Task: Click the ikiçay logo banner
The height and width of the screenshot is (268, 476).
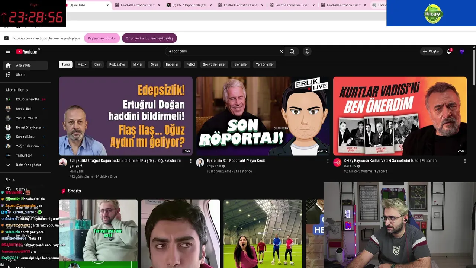Action: point(433,14)
